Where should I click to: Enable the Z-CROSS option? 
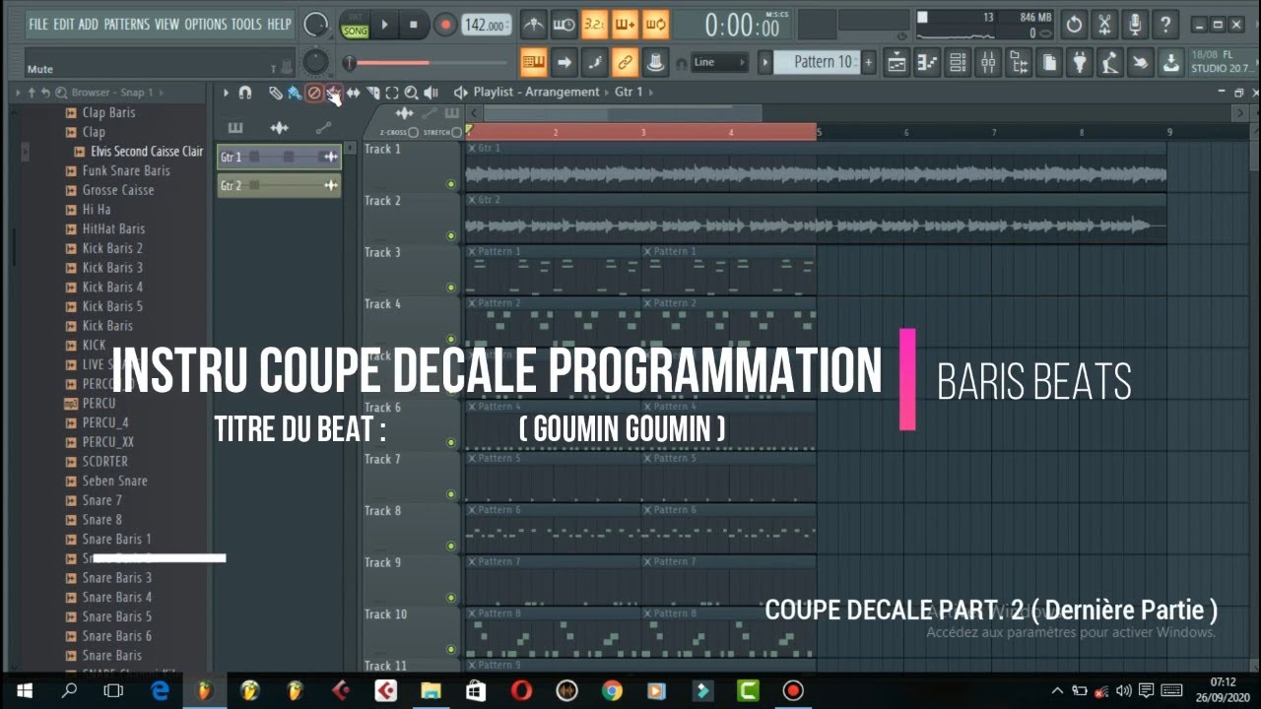[x=414, y=132]
